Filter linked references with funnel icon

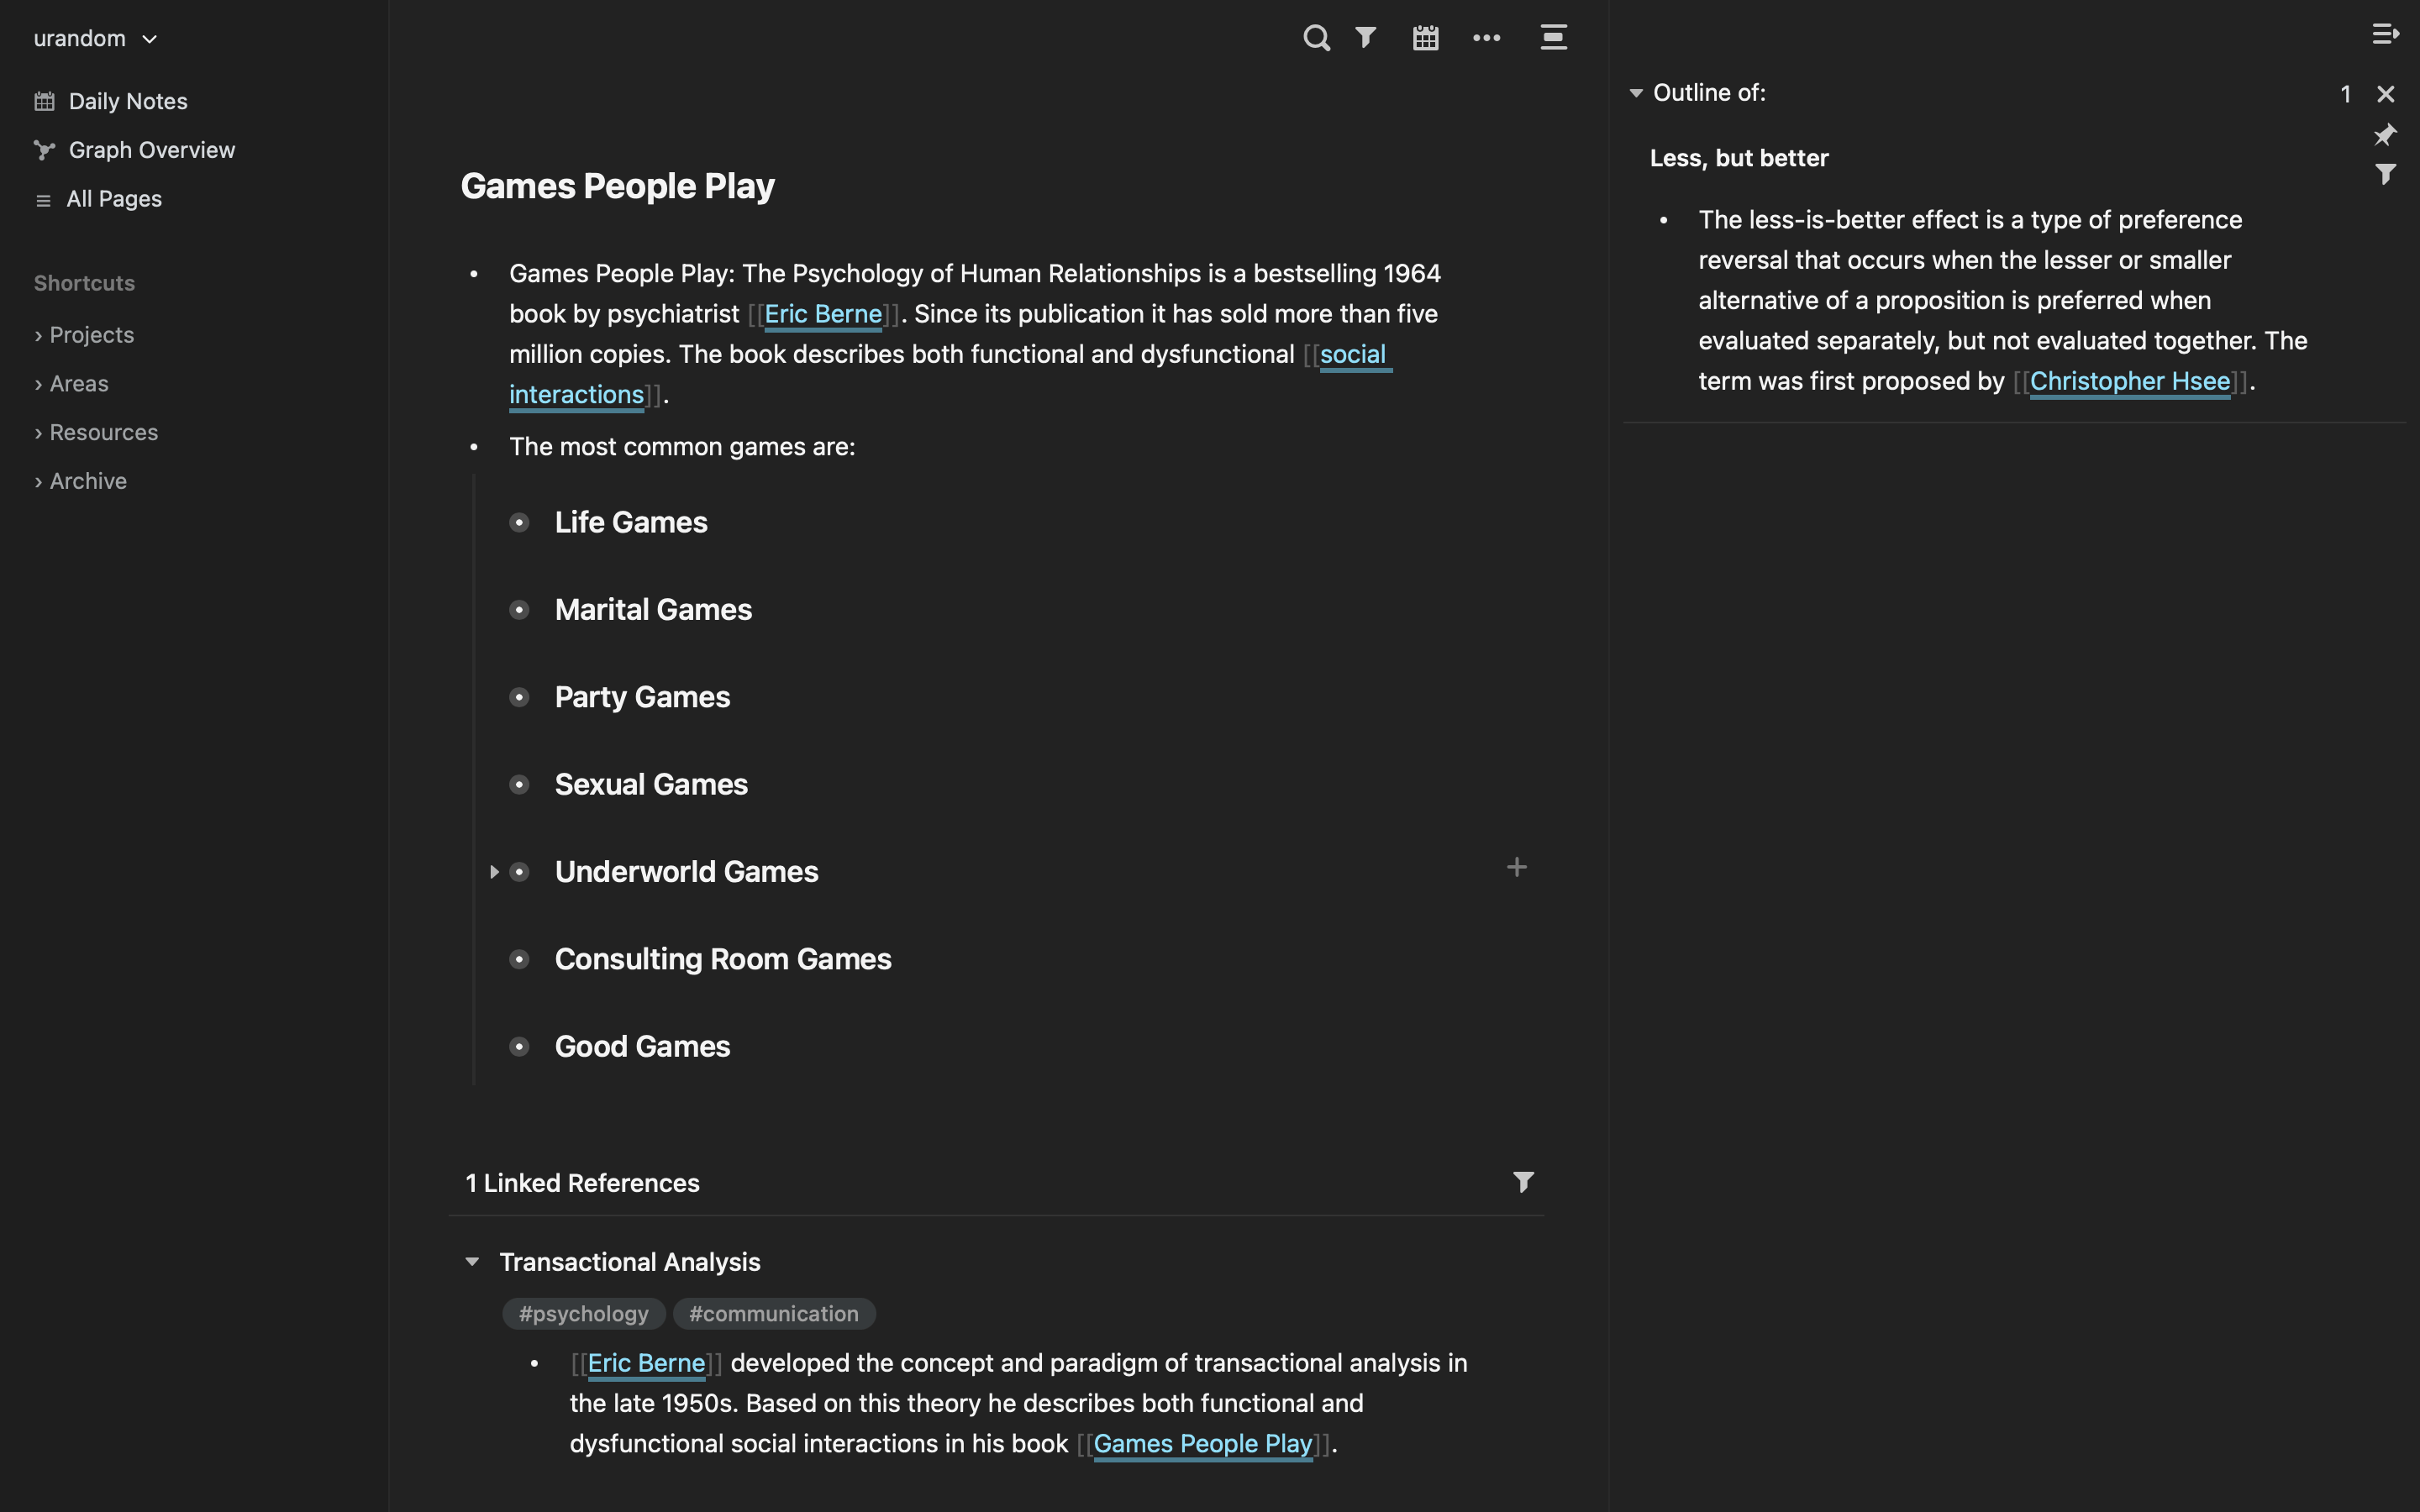click(1522, 1182)
